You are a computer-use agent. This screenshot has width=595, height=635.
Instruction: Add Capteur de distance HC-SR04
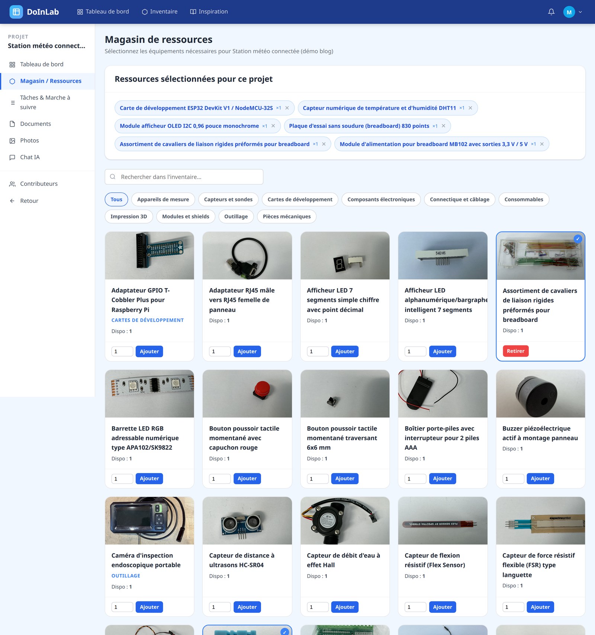pos(247,607)
